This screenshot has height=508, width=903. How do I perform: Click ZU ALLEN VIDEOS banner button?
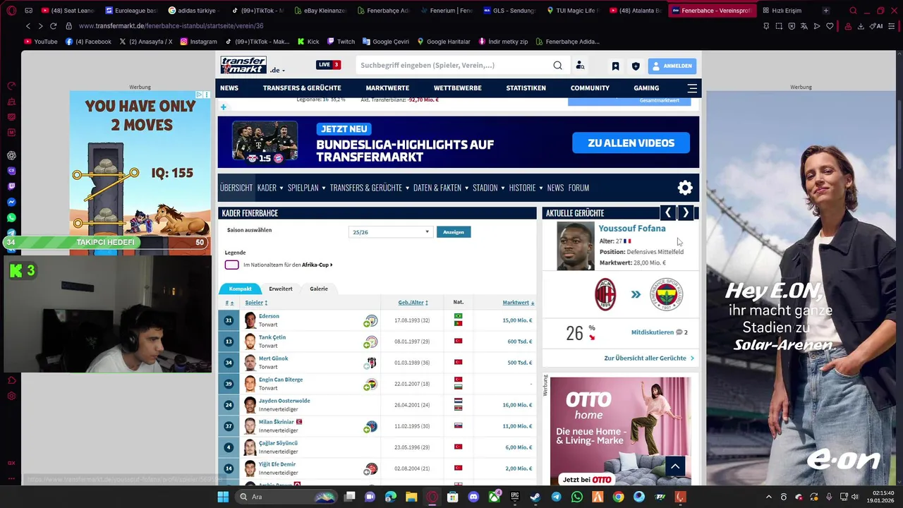pyautogui.click(x=631, y=143)
